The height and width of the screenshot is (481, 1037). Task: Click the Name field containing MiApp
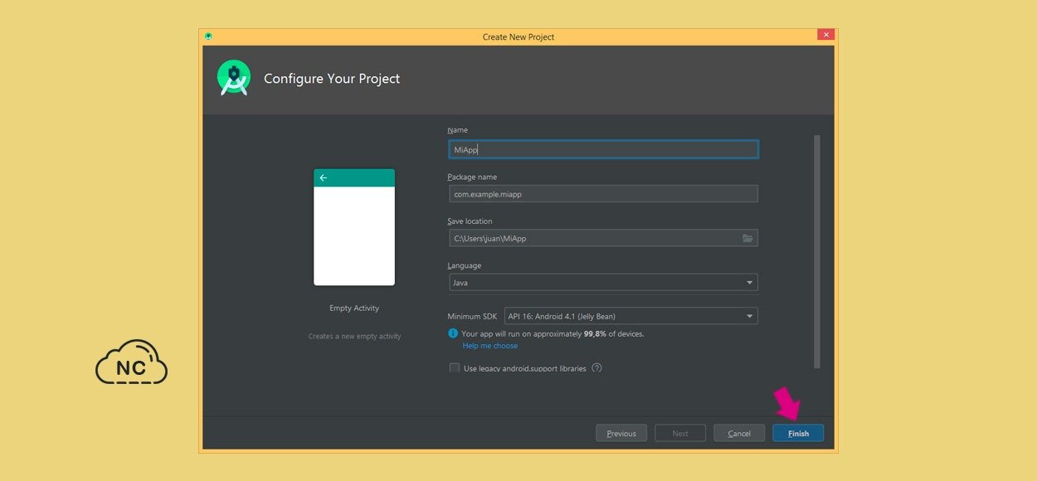[x=603, y=149]
